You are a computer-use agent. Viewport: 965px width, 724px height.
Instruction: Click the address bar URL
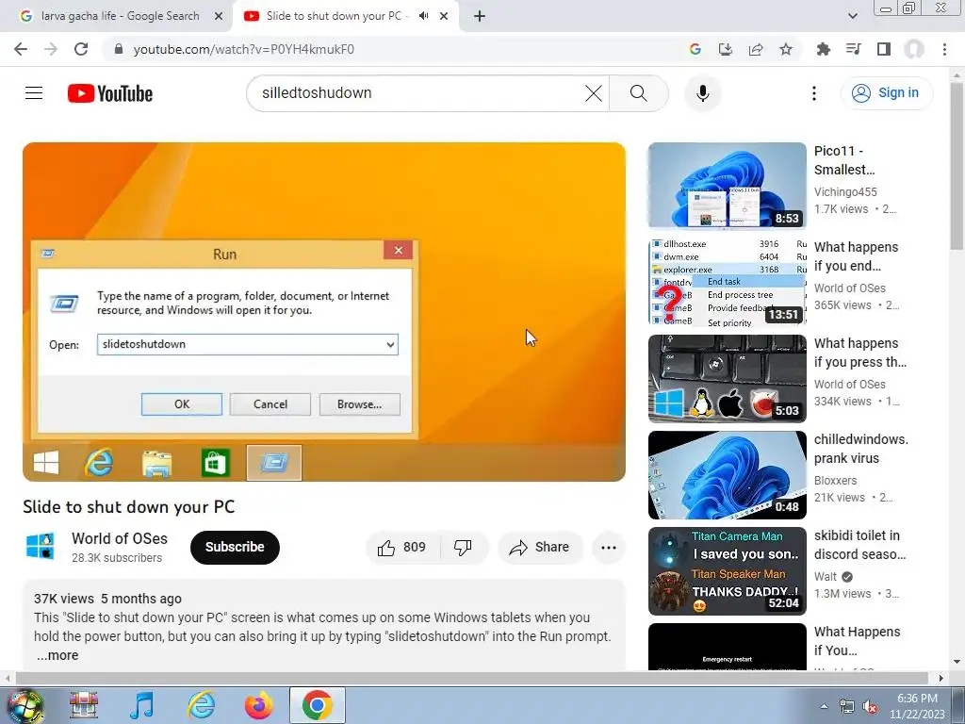[244, 49]
